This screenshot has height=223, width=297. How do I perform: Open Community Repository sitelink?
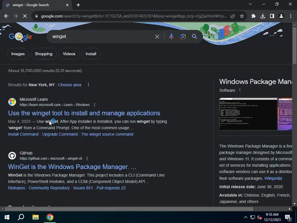[x=49, y=188]
